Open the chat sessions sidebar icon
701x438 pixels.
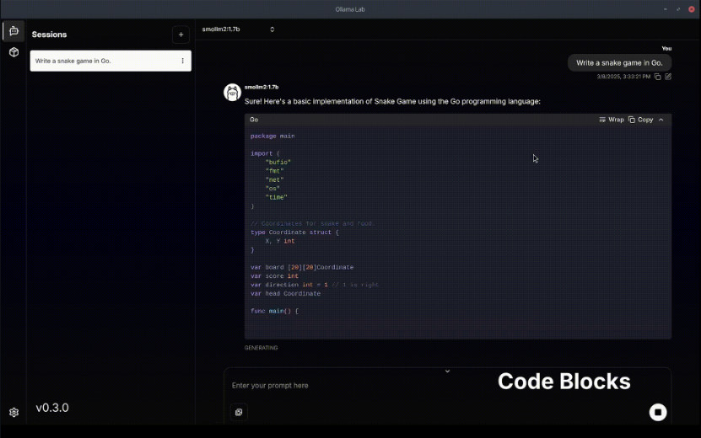coord(13,31)
